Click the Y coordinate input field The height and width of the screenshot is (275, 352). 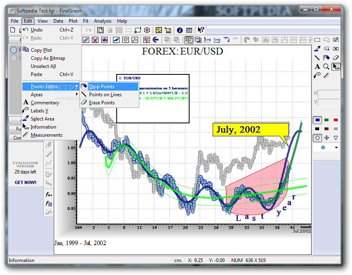[329, 102]
